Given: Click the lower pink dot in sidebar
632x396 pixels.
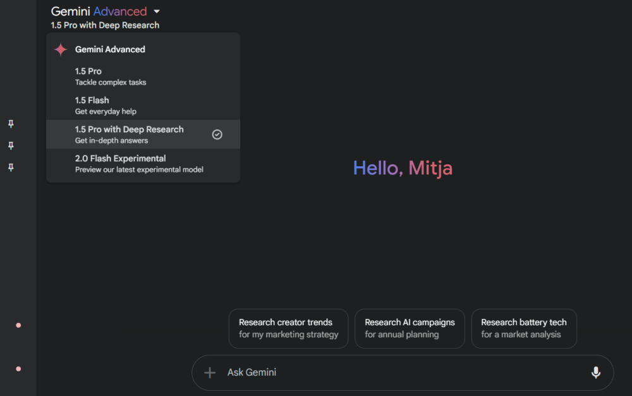Looking at the screenshot, I should 18,369.
